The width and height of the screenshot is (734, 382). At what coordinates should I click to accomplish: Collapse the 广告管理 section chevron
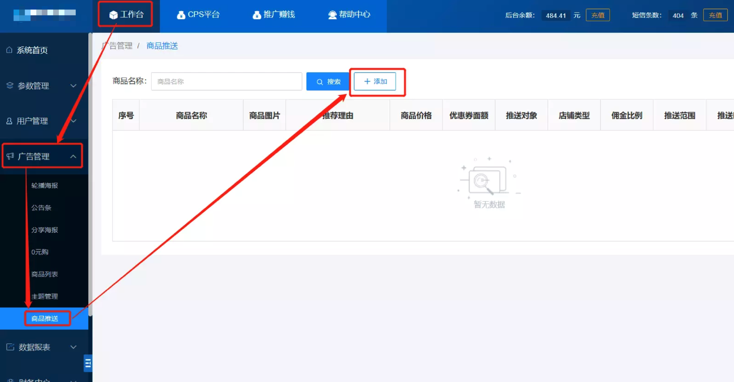tap(73, 157)
